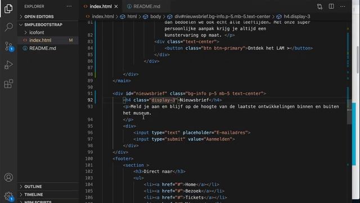
Task: Open the Explorer view in activity bar
Action: coord(8,9)
